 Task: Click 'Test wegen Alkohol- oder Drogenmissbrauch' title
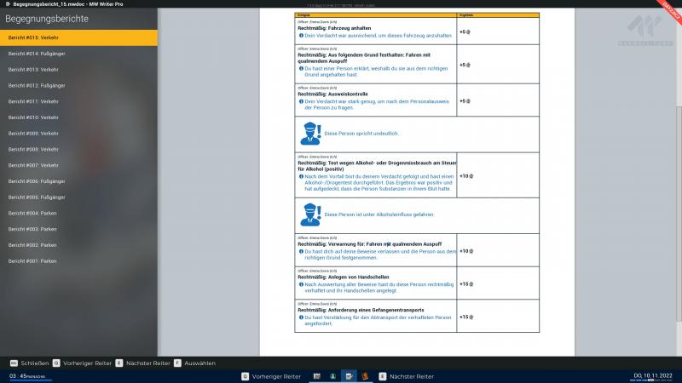click(x=377, y=166)
